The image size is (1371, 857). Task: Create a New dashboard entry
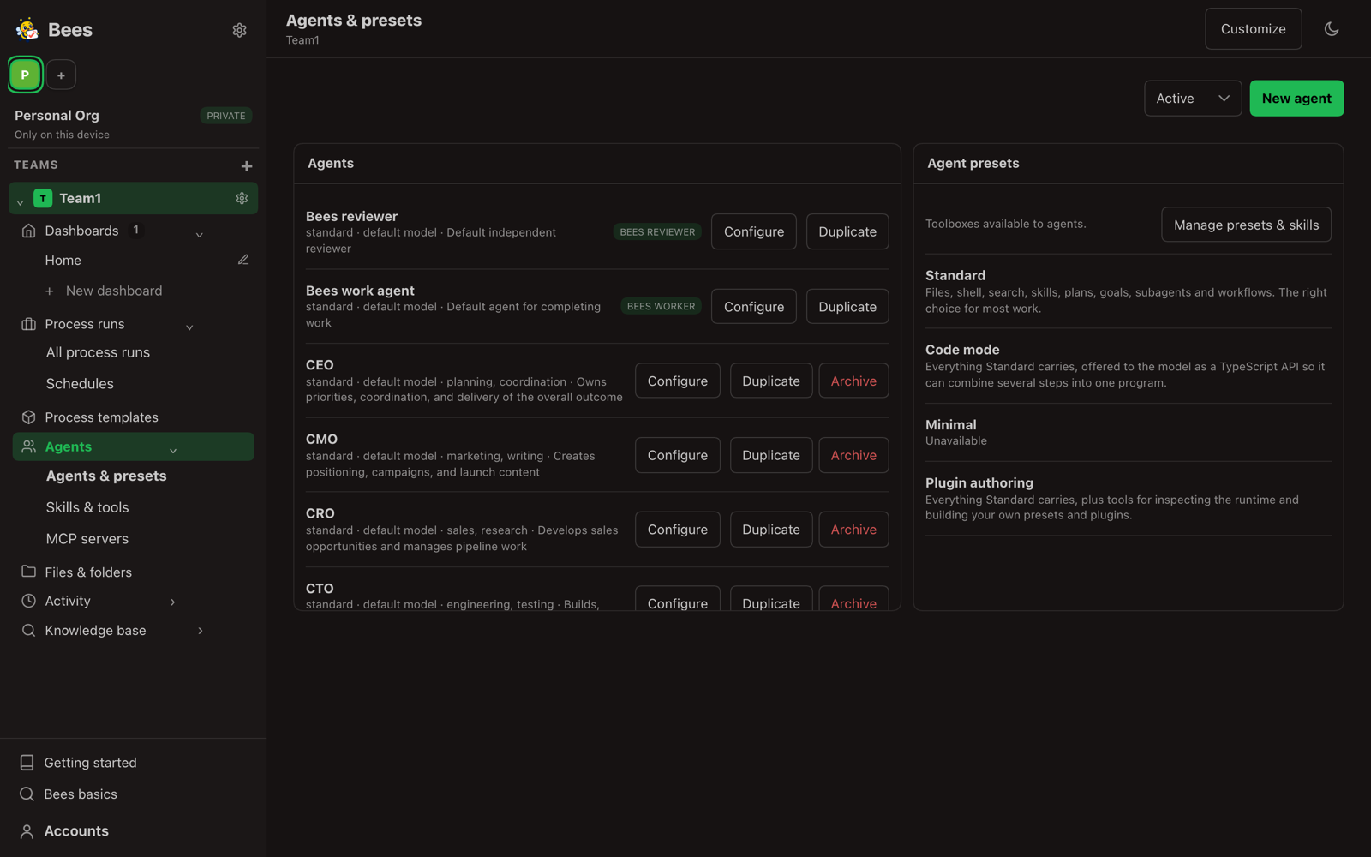click(104, 291)
